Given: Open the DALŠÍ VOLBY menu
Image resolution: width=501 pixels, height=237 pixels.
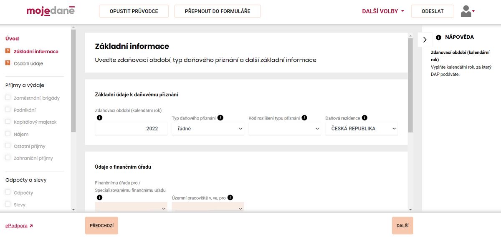Looking at the screenshot, I should pos(383,11).
